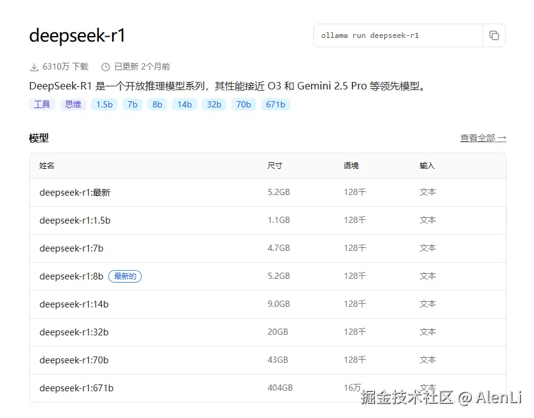Image resolution: width=534 pixels, height=418 pixels.
Task: Click the DeepSeek-R1 description sentence
Action: (228, 86)
